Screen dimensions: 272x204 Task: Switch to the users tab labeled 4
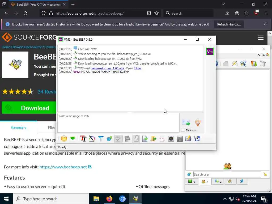(205, 182)
